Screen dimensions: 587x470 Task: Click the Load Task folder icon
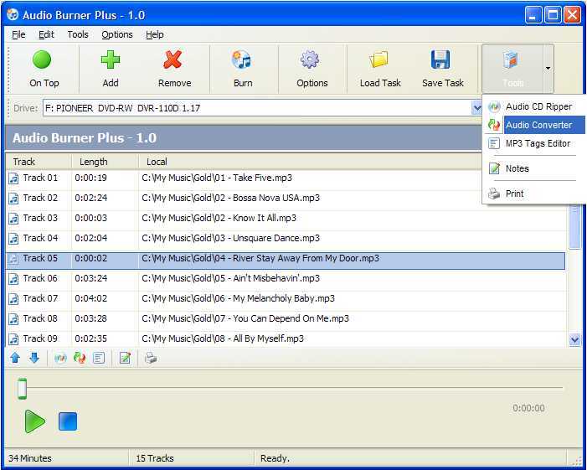[378, 60]
